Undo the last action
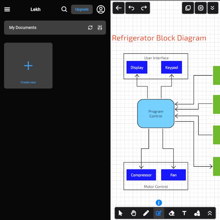 131,8
